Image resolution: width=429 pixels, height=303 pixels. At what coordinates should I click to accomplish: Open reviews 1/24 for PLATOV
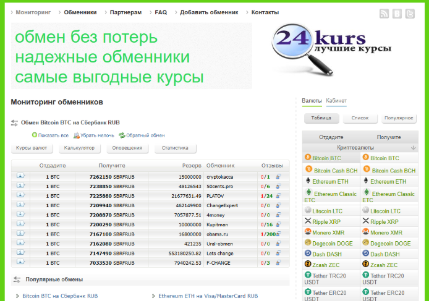coord(267,196)
